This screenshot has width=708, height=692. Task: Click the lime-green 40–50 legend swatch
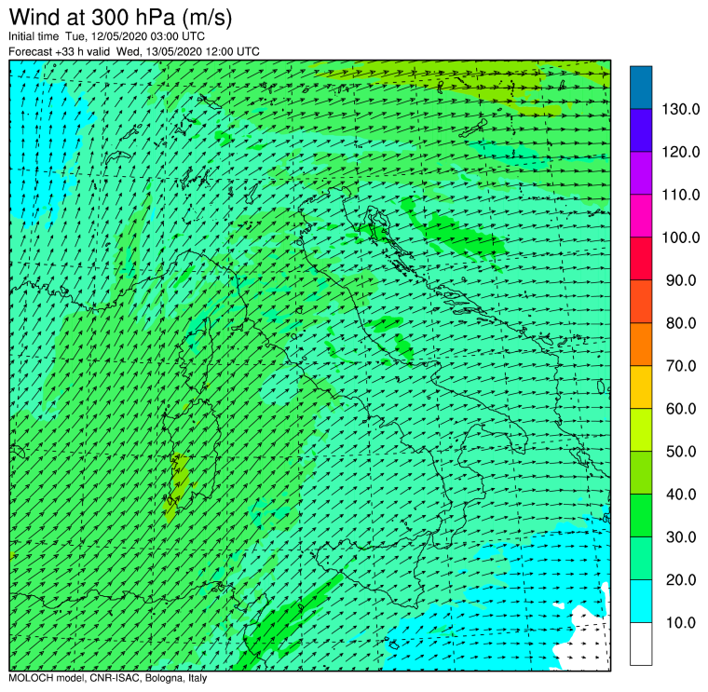(x=641, y=472)
